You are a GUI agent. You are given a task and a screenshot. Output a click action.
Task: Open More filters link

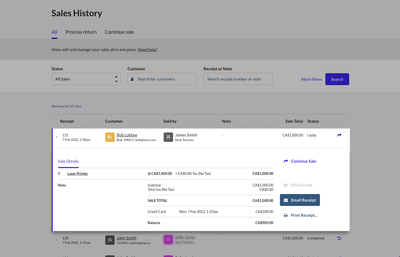312,79
